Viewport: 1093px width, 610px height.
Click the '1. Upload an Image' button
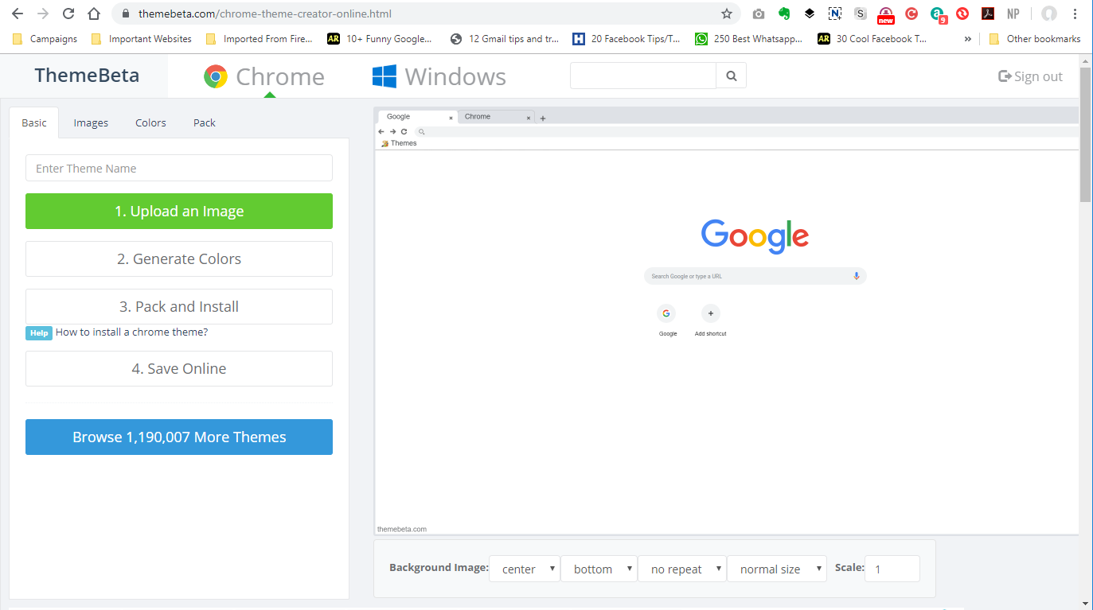(x=179, y=211)
